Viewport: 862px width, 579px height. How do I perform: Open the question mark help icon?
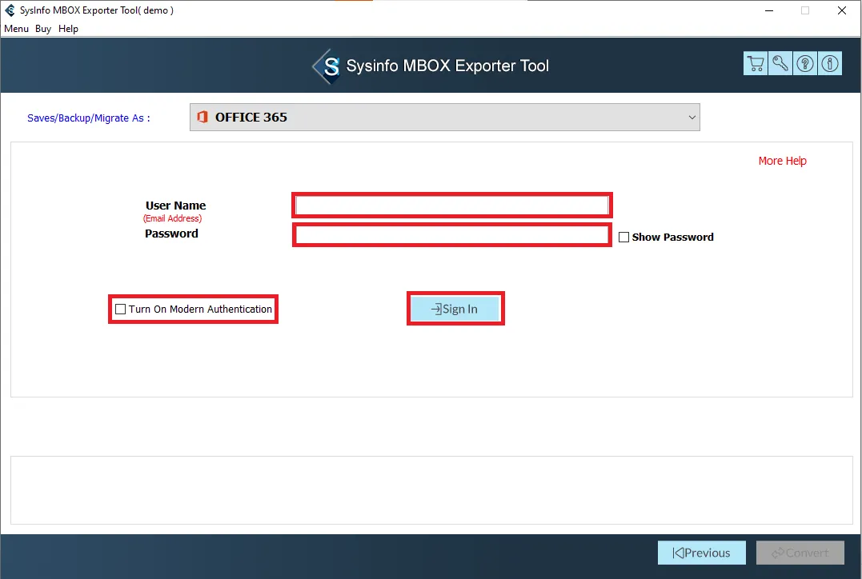coord(805,64)
